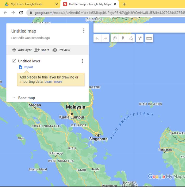
Task: Click the Siberut Island label
Action: coord(38,169)
